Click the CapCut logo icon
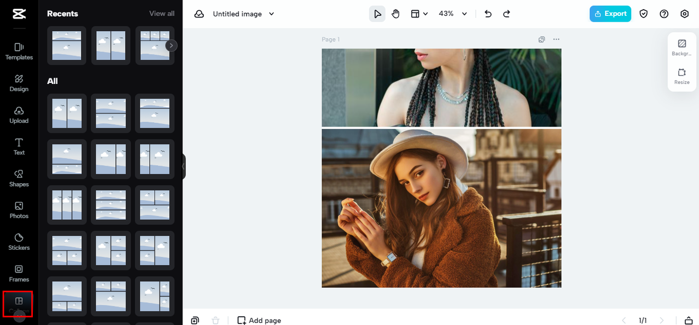Image resolution: width=699 pixels, height=325 pixels. click(x=19, y=14)
